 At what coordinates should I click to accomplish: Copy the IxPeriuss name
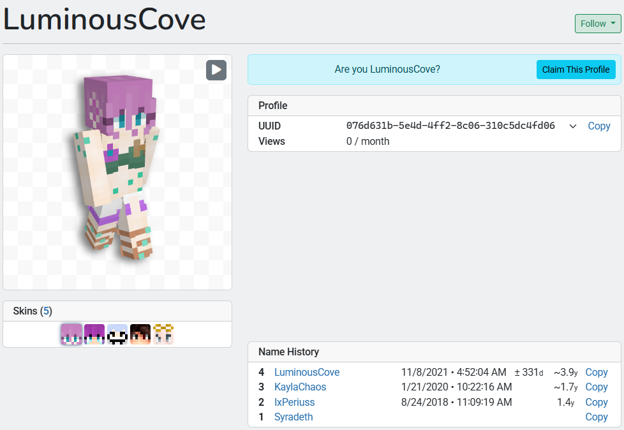coord(596,402)
